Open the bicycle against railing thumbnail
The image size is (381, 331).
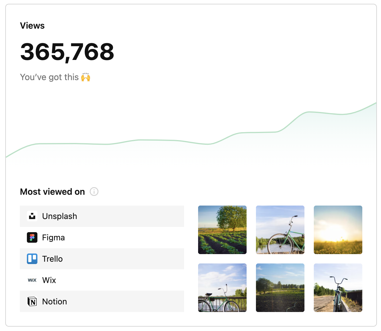click(222, 288)
